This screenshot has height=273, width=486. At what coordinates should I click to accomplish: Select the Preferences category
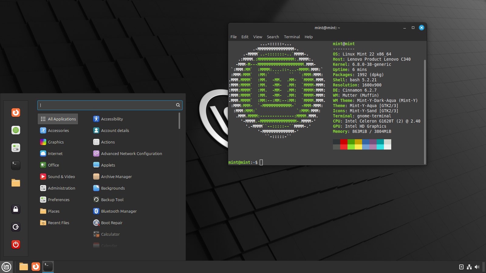(58, 200)
